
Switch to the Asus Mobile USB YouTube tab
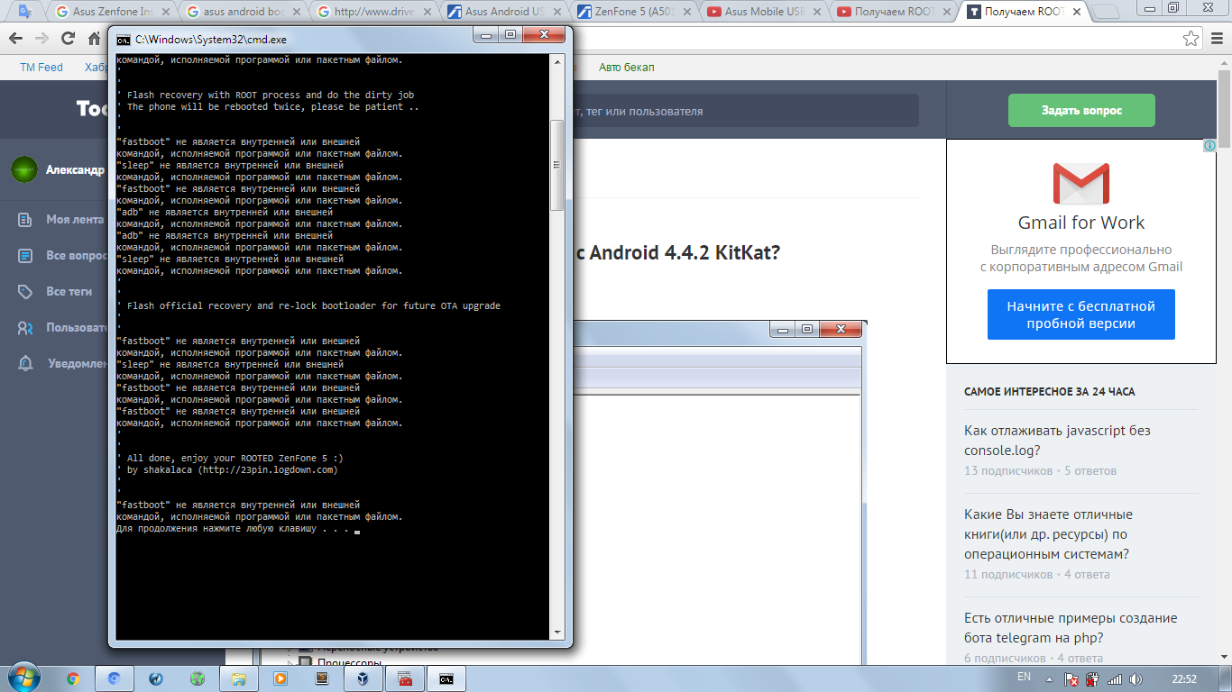[765, 12]
